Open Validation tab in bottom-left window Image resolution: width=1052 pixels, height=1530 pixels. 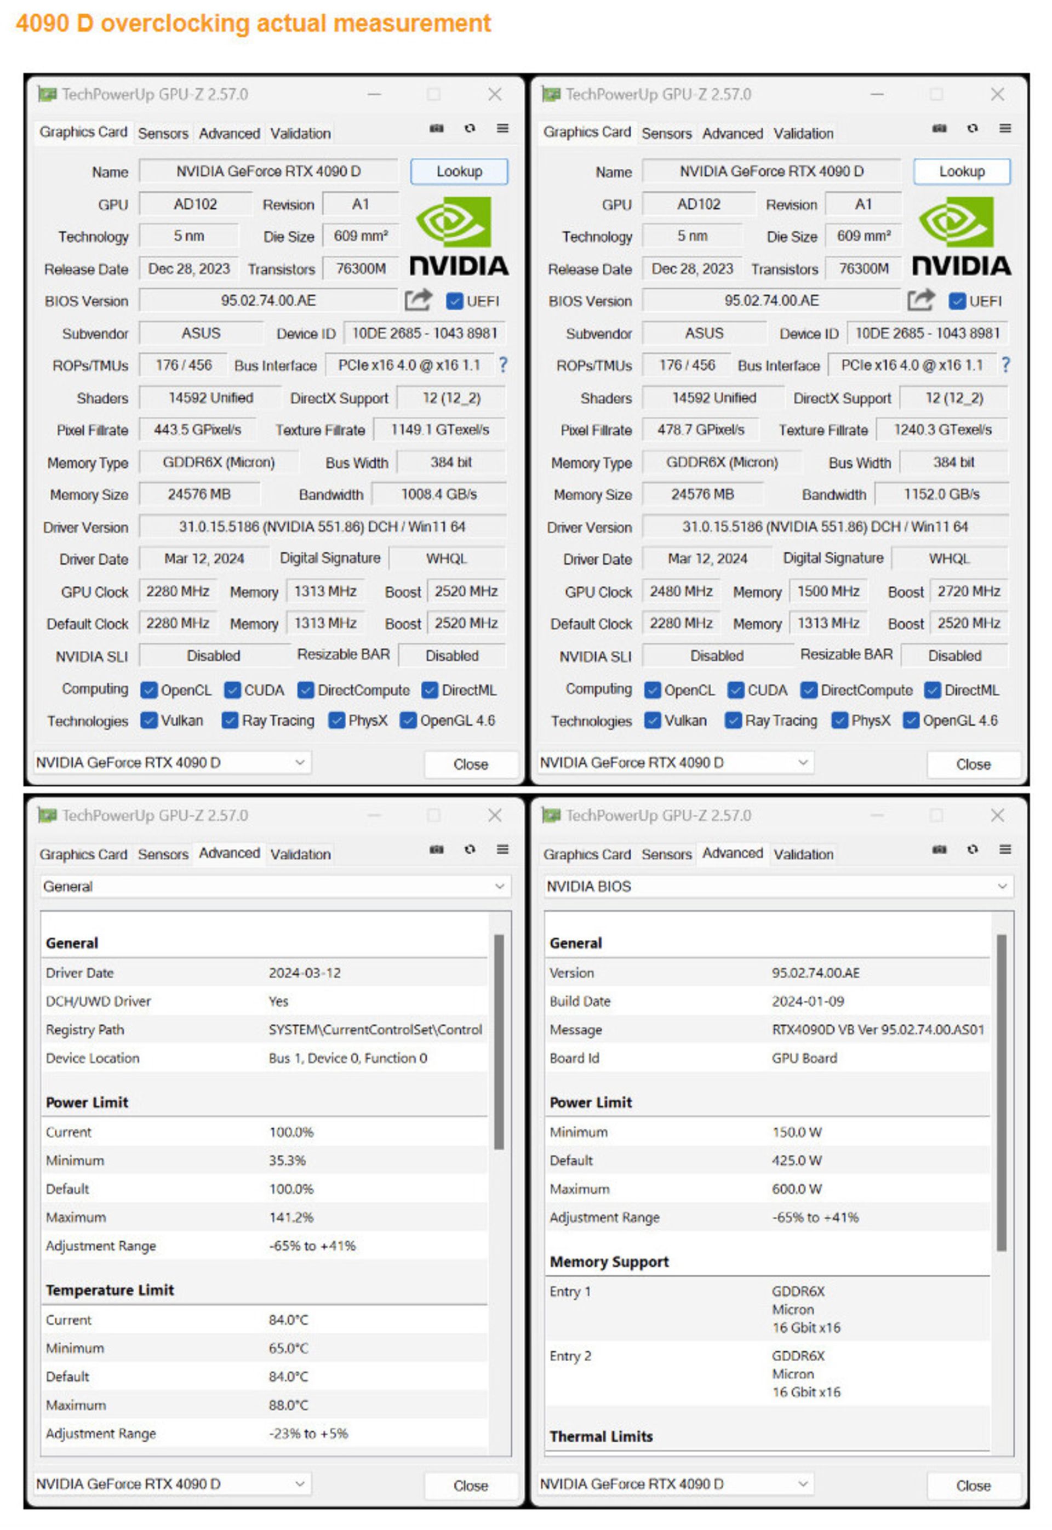pos(301,854)
